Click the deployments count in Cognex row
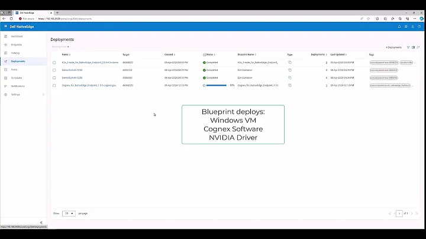426x239 pixels. coord(327,85)
